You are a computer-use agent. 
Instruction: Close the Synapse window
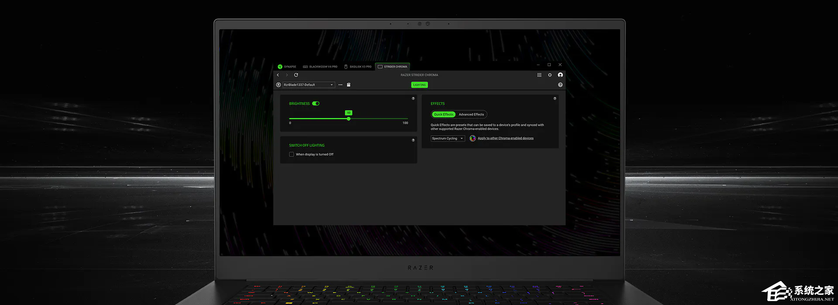pos(560,65)
